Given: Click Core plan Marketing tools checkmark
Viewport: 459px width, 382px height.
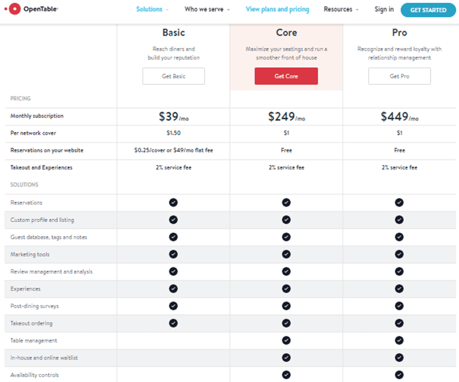Looking at the screenshot, I should 286,254.
